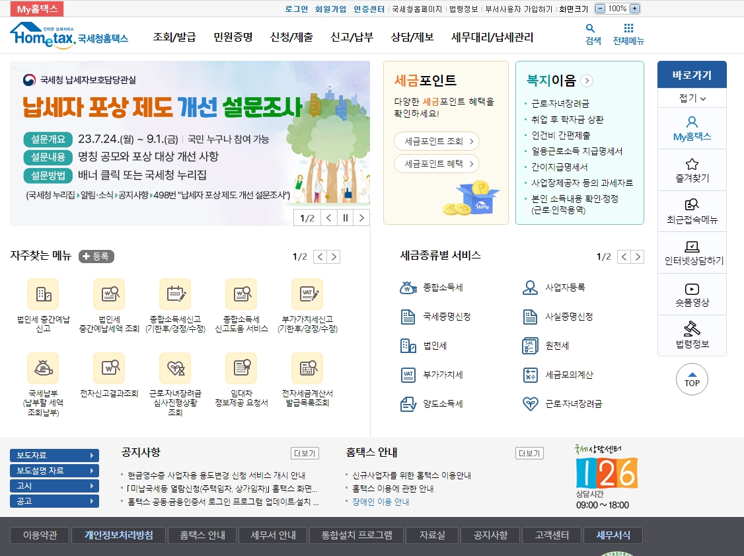
Task: Open 숏폼영상 in sidebar
Action: click(x=692, y=295)
